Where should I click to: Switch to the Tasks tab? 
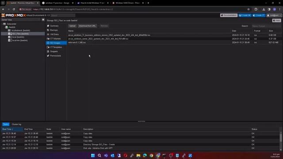click(6, 125)
